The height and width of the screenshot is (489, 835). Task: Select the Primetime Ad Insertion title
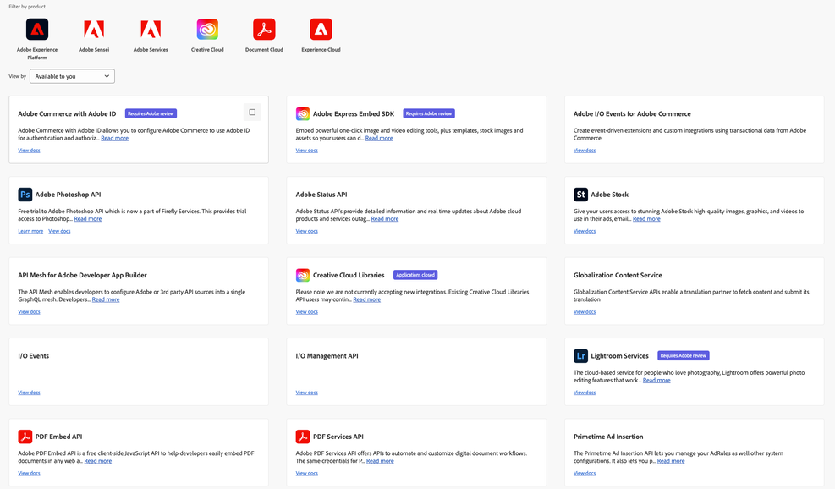tap(608, 437)
